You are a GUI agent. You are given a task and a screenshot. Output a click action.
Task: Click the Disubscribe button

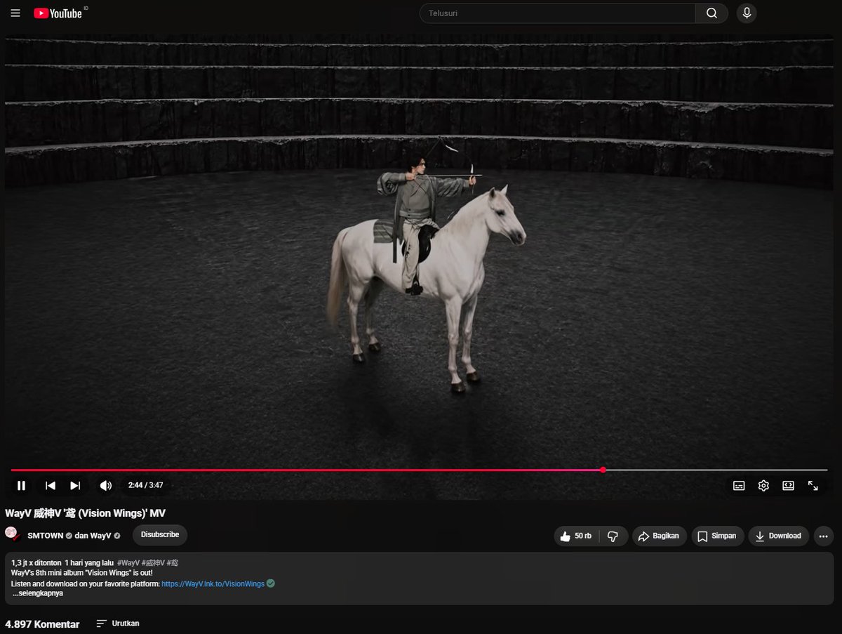tap(160, 535)
